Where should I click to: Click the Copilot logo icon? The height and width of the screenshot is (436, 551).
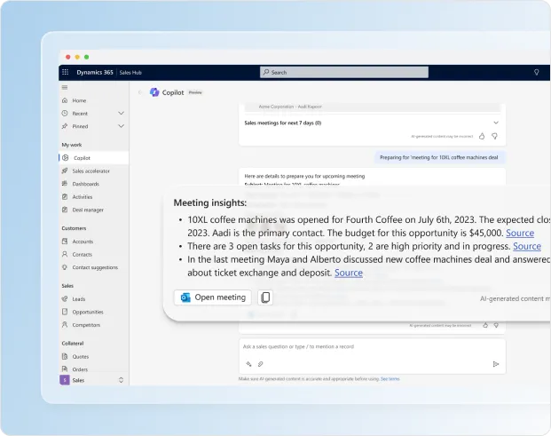click(154, 92)
